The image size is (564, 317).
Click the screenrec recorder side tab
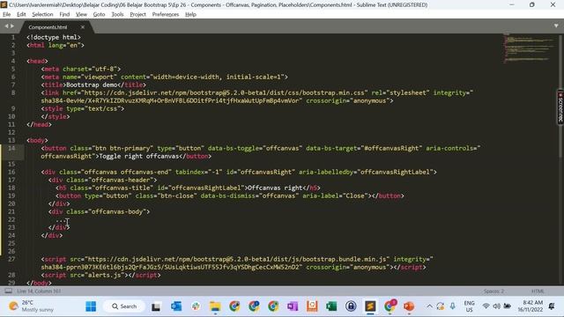coord(560,107)
